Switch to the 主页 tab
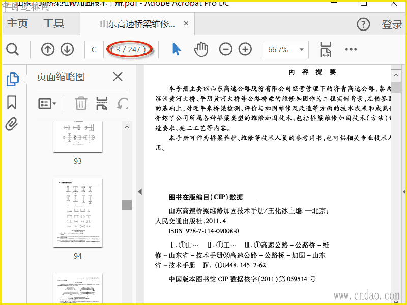 17,23
